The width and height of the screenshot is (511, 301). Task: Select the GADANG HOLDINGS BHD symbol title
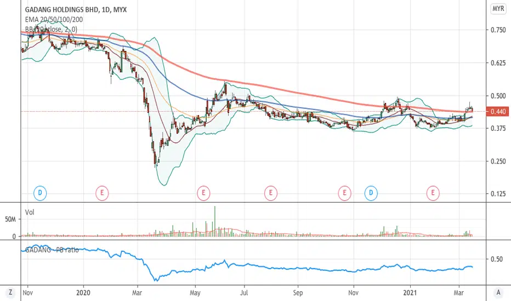pyautogui.click(x=76, y=10)
